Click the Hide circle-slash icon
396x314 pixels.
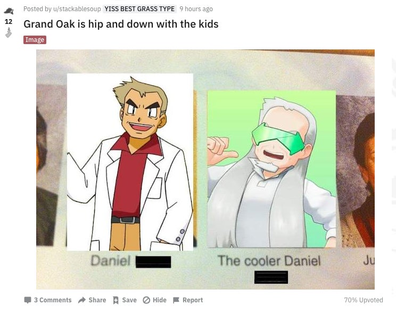(x=146, y=300)
